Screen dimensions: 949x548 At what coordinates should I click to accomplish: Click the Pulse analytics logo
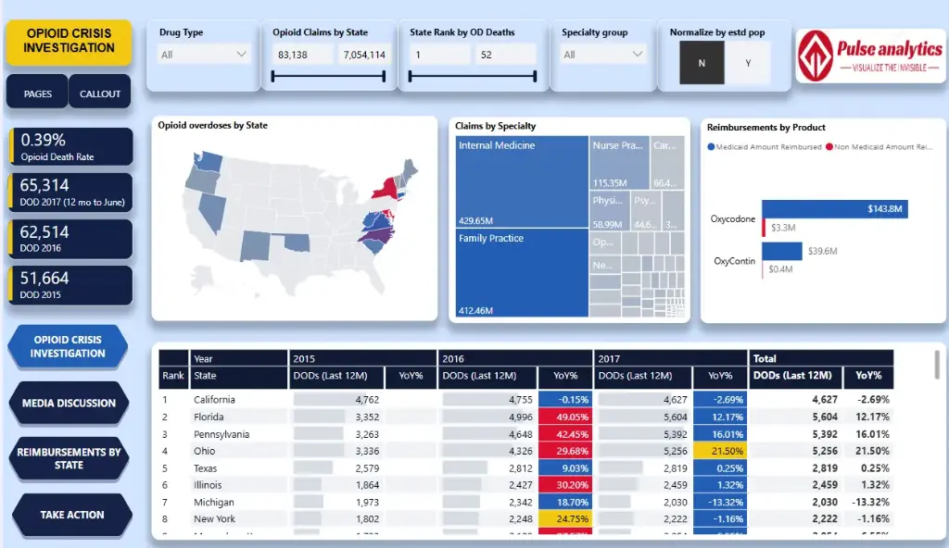point(869,56)
